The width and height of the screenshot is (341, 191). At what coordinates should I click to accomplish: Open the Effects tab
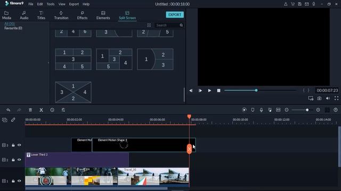point(82,15)
